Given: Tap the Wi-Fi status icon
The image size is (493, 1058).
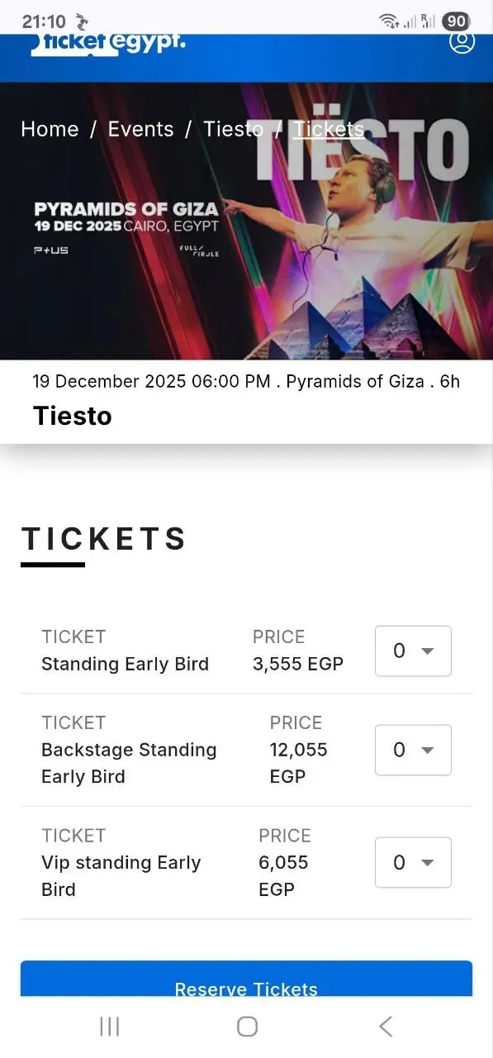Looking at the screenshot, I should [388, 21].
